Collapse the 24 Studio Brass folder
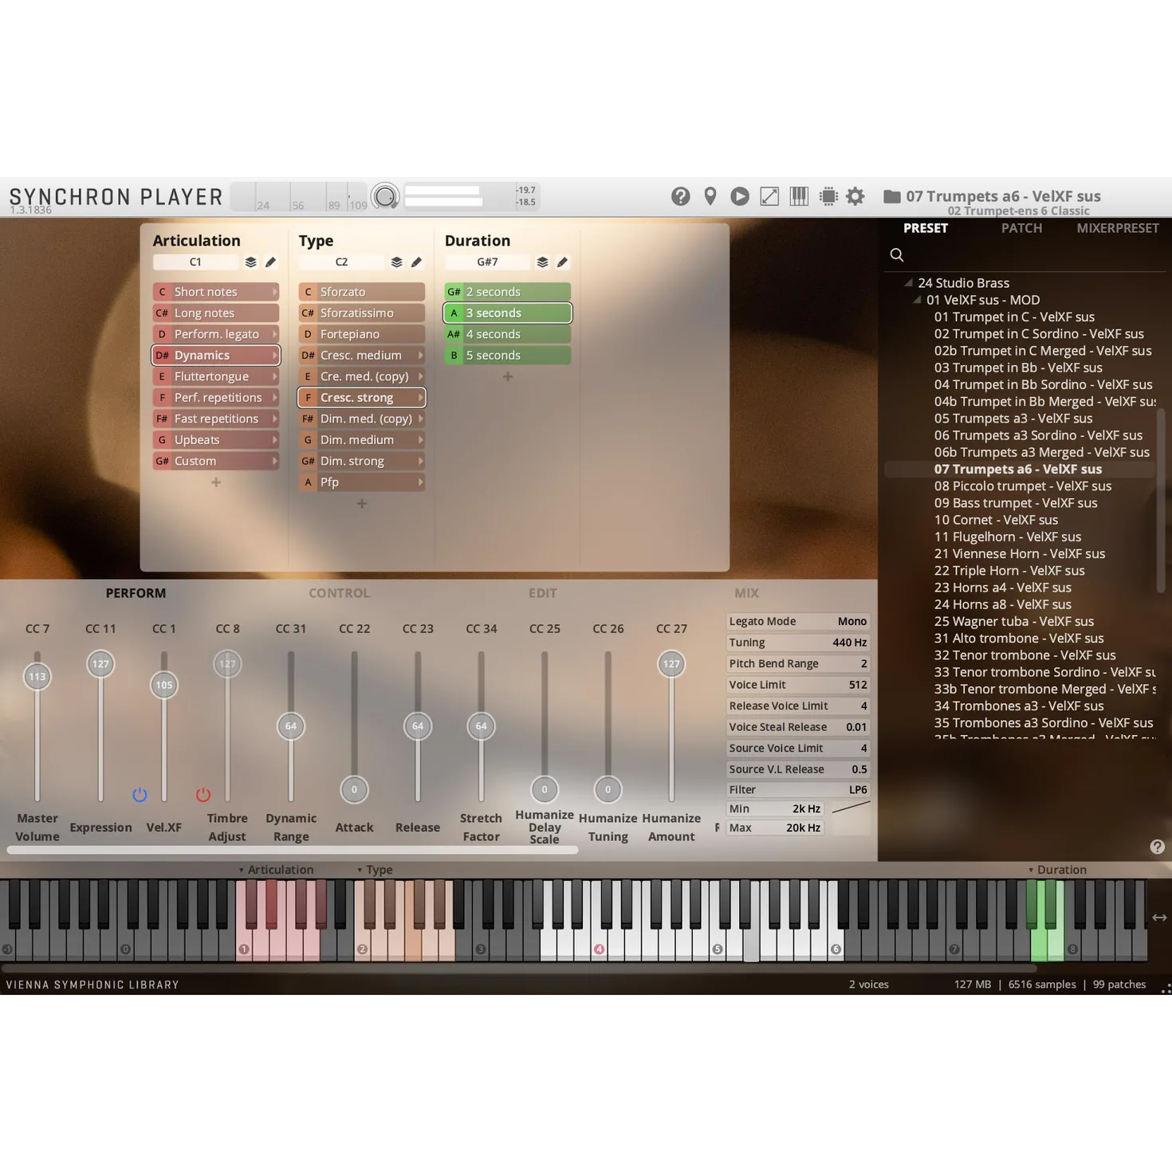 pyautogui.click(x=908, y=283)
